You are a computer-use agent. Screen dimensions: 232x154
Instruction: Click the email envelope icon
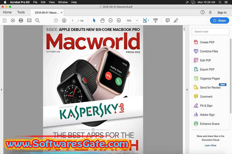point(29,21)
